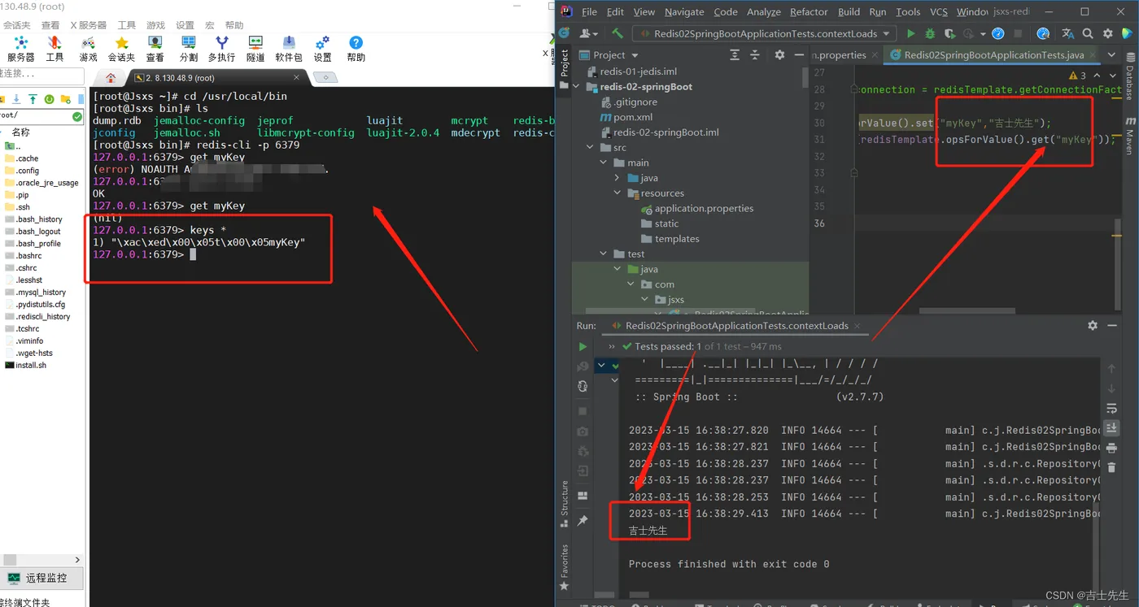The image size is (1139, 607).
Task: Open the Refactor menu in IntelliJ
Action: [809, 11]
